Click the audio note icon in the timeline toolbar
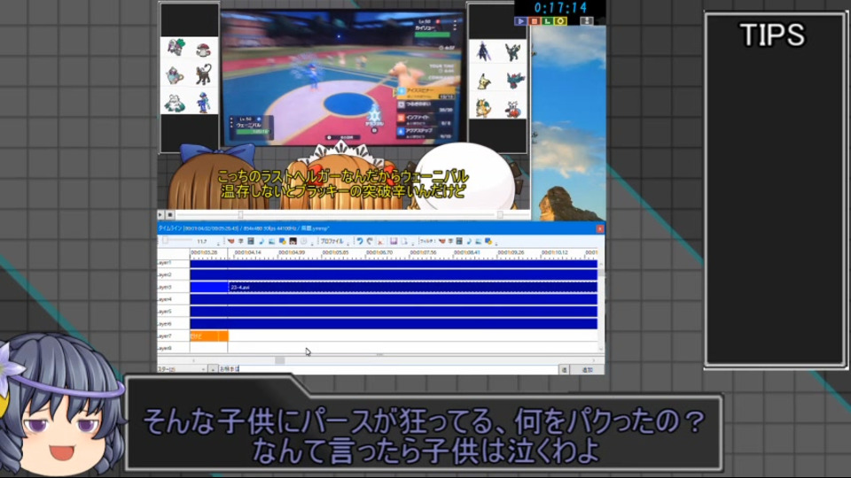Viewport: 851px width, 478px height. coord(261,241)
